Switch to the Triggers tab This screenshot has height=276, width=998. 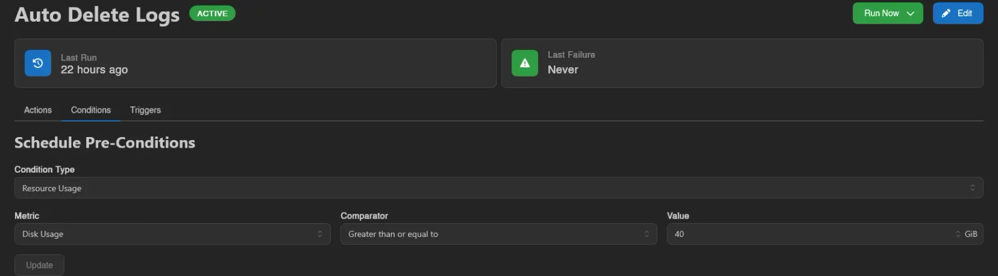pyautogui.click(x=145, y=110)
